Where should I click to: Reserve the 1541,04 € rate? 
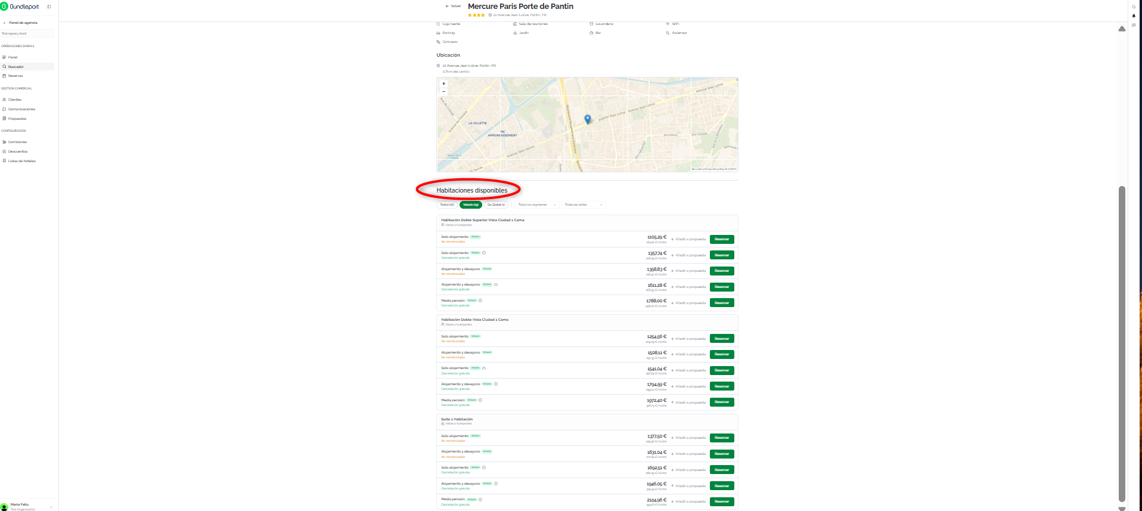[x=722, y=370]
